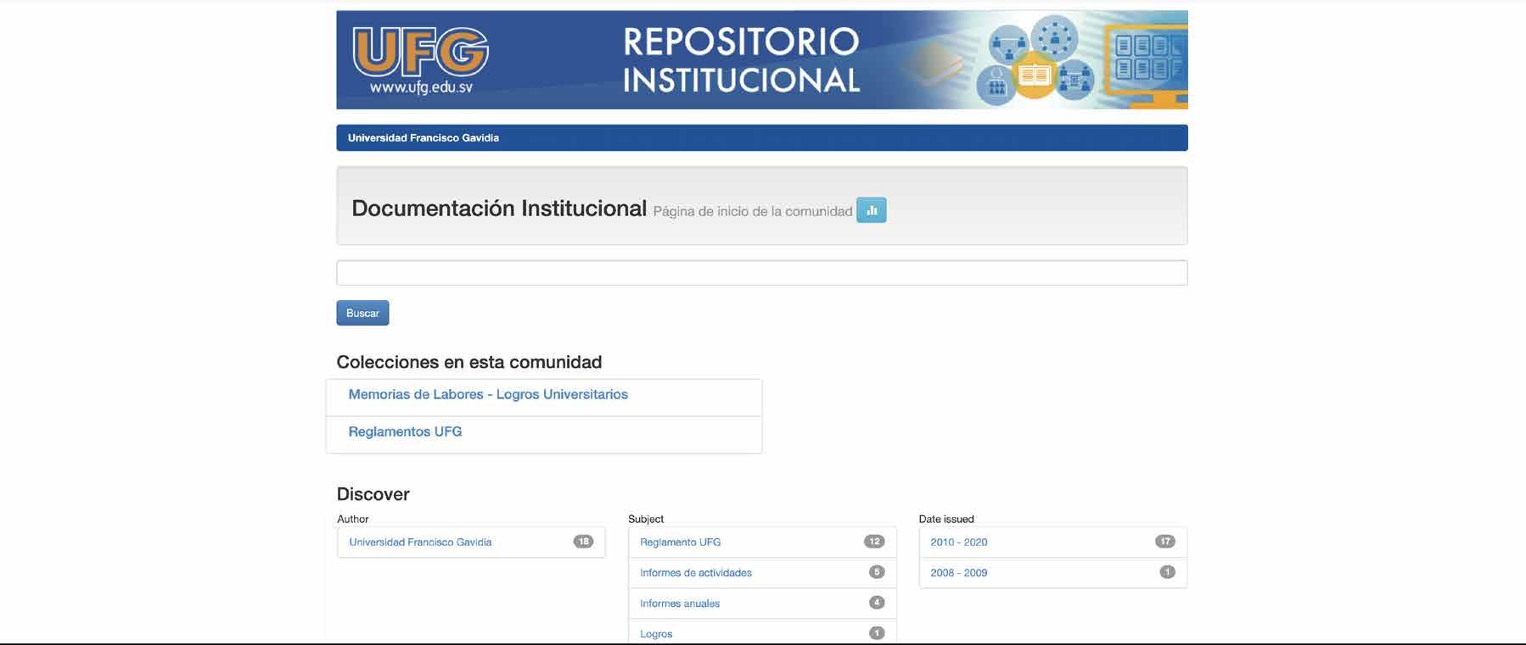Filter by subject Informes de actividades
1526x645 pixels.
(x=695, y=573)
